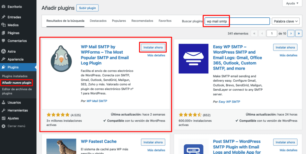Open Plugins instalados submenu item
The height and width of the screenshot is (154, 306).
[x=15, y=76]
